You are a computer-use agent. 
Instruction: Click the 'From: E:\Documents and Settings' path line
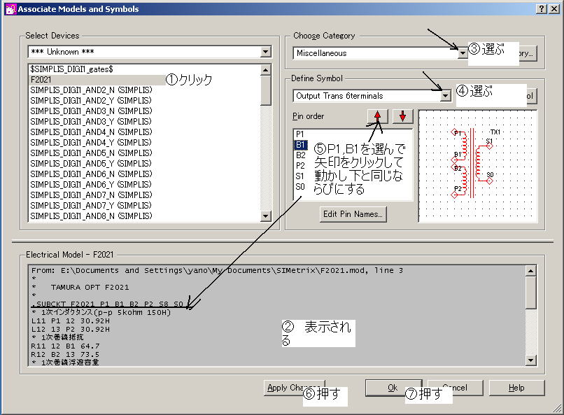[217, 270]
